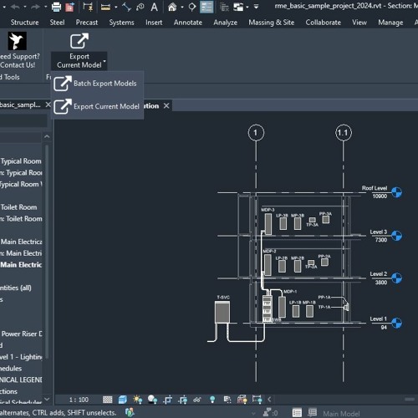Open the Switch Windows dropdown arrow
The height and width of the screenshot is (418, 418).
(x=247, y=7)
